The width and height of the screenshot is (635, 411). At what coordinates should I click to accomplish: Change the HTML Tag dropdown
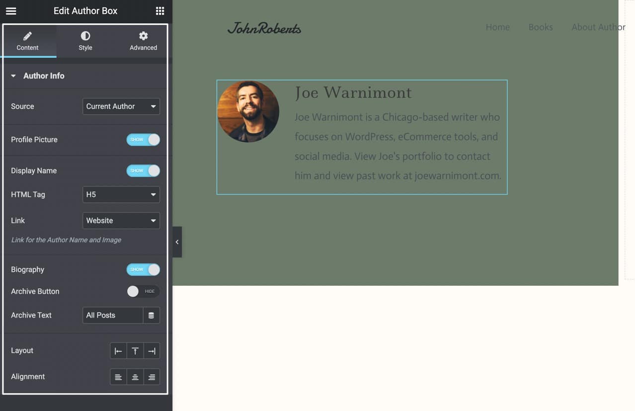point(121,194)
